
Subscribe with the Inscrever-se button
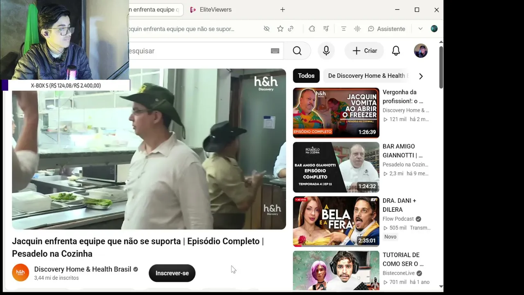[x=172, y=273]
